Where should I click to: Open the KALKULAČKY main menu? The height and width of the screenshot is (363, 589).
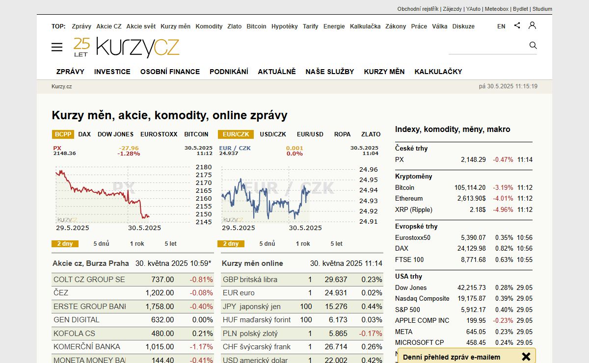pyautogui.click(x=438, y=72)
